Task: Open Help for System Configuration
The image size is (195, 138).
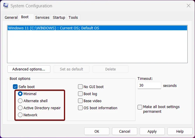Action: (x=180, y=131)
